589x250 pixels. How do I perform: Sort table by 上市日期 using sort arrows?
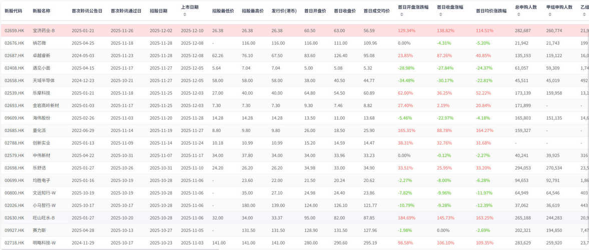pos(185,14)
